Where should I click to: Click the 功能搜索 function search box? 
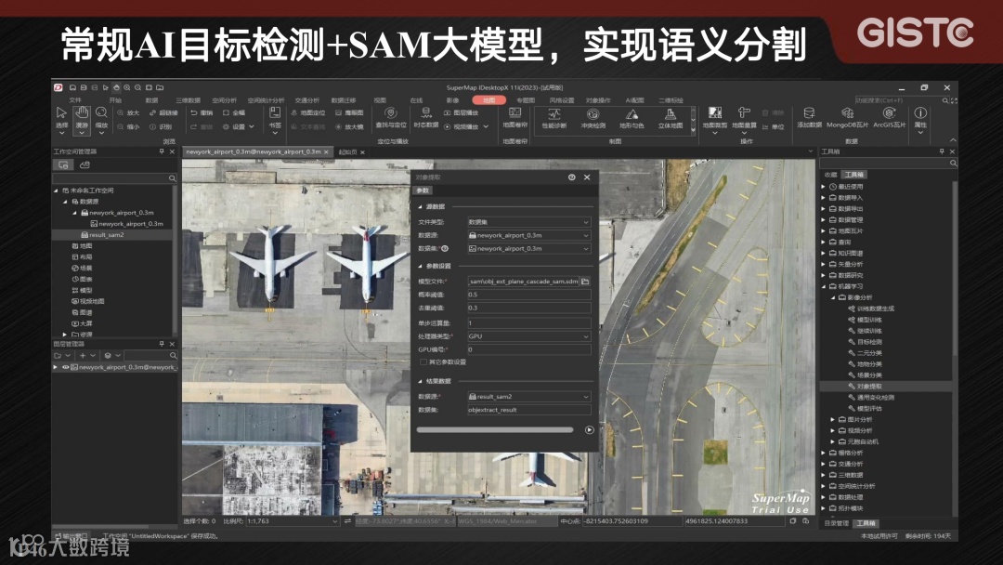coord(897,100)
